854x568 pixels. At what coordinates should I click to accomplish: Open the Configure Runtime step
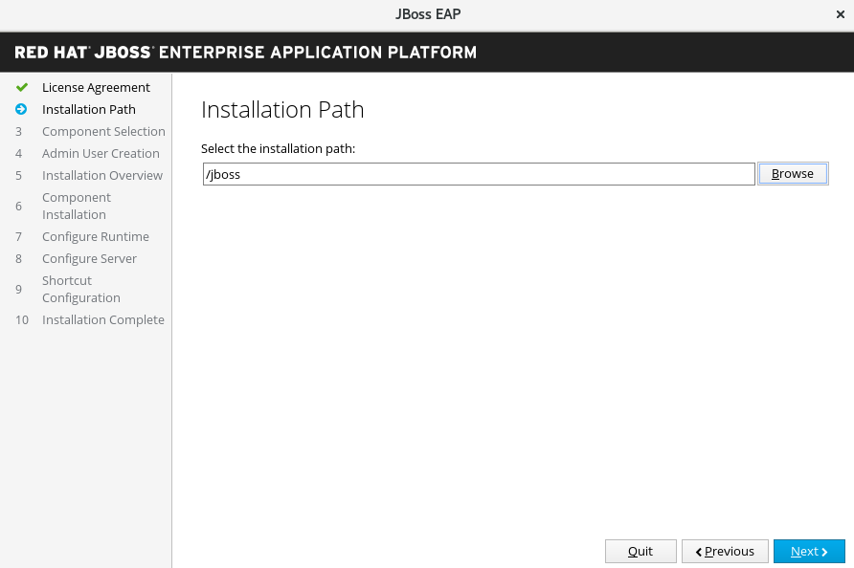pyautogui.click(x=96, y=237)
